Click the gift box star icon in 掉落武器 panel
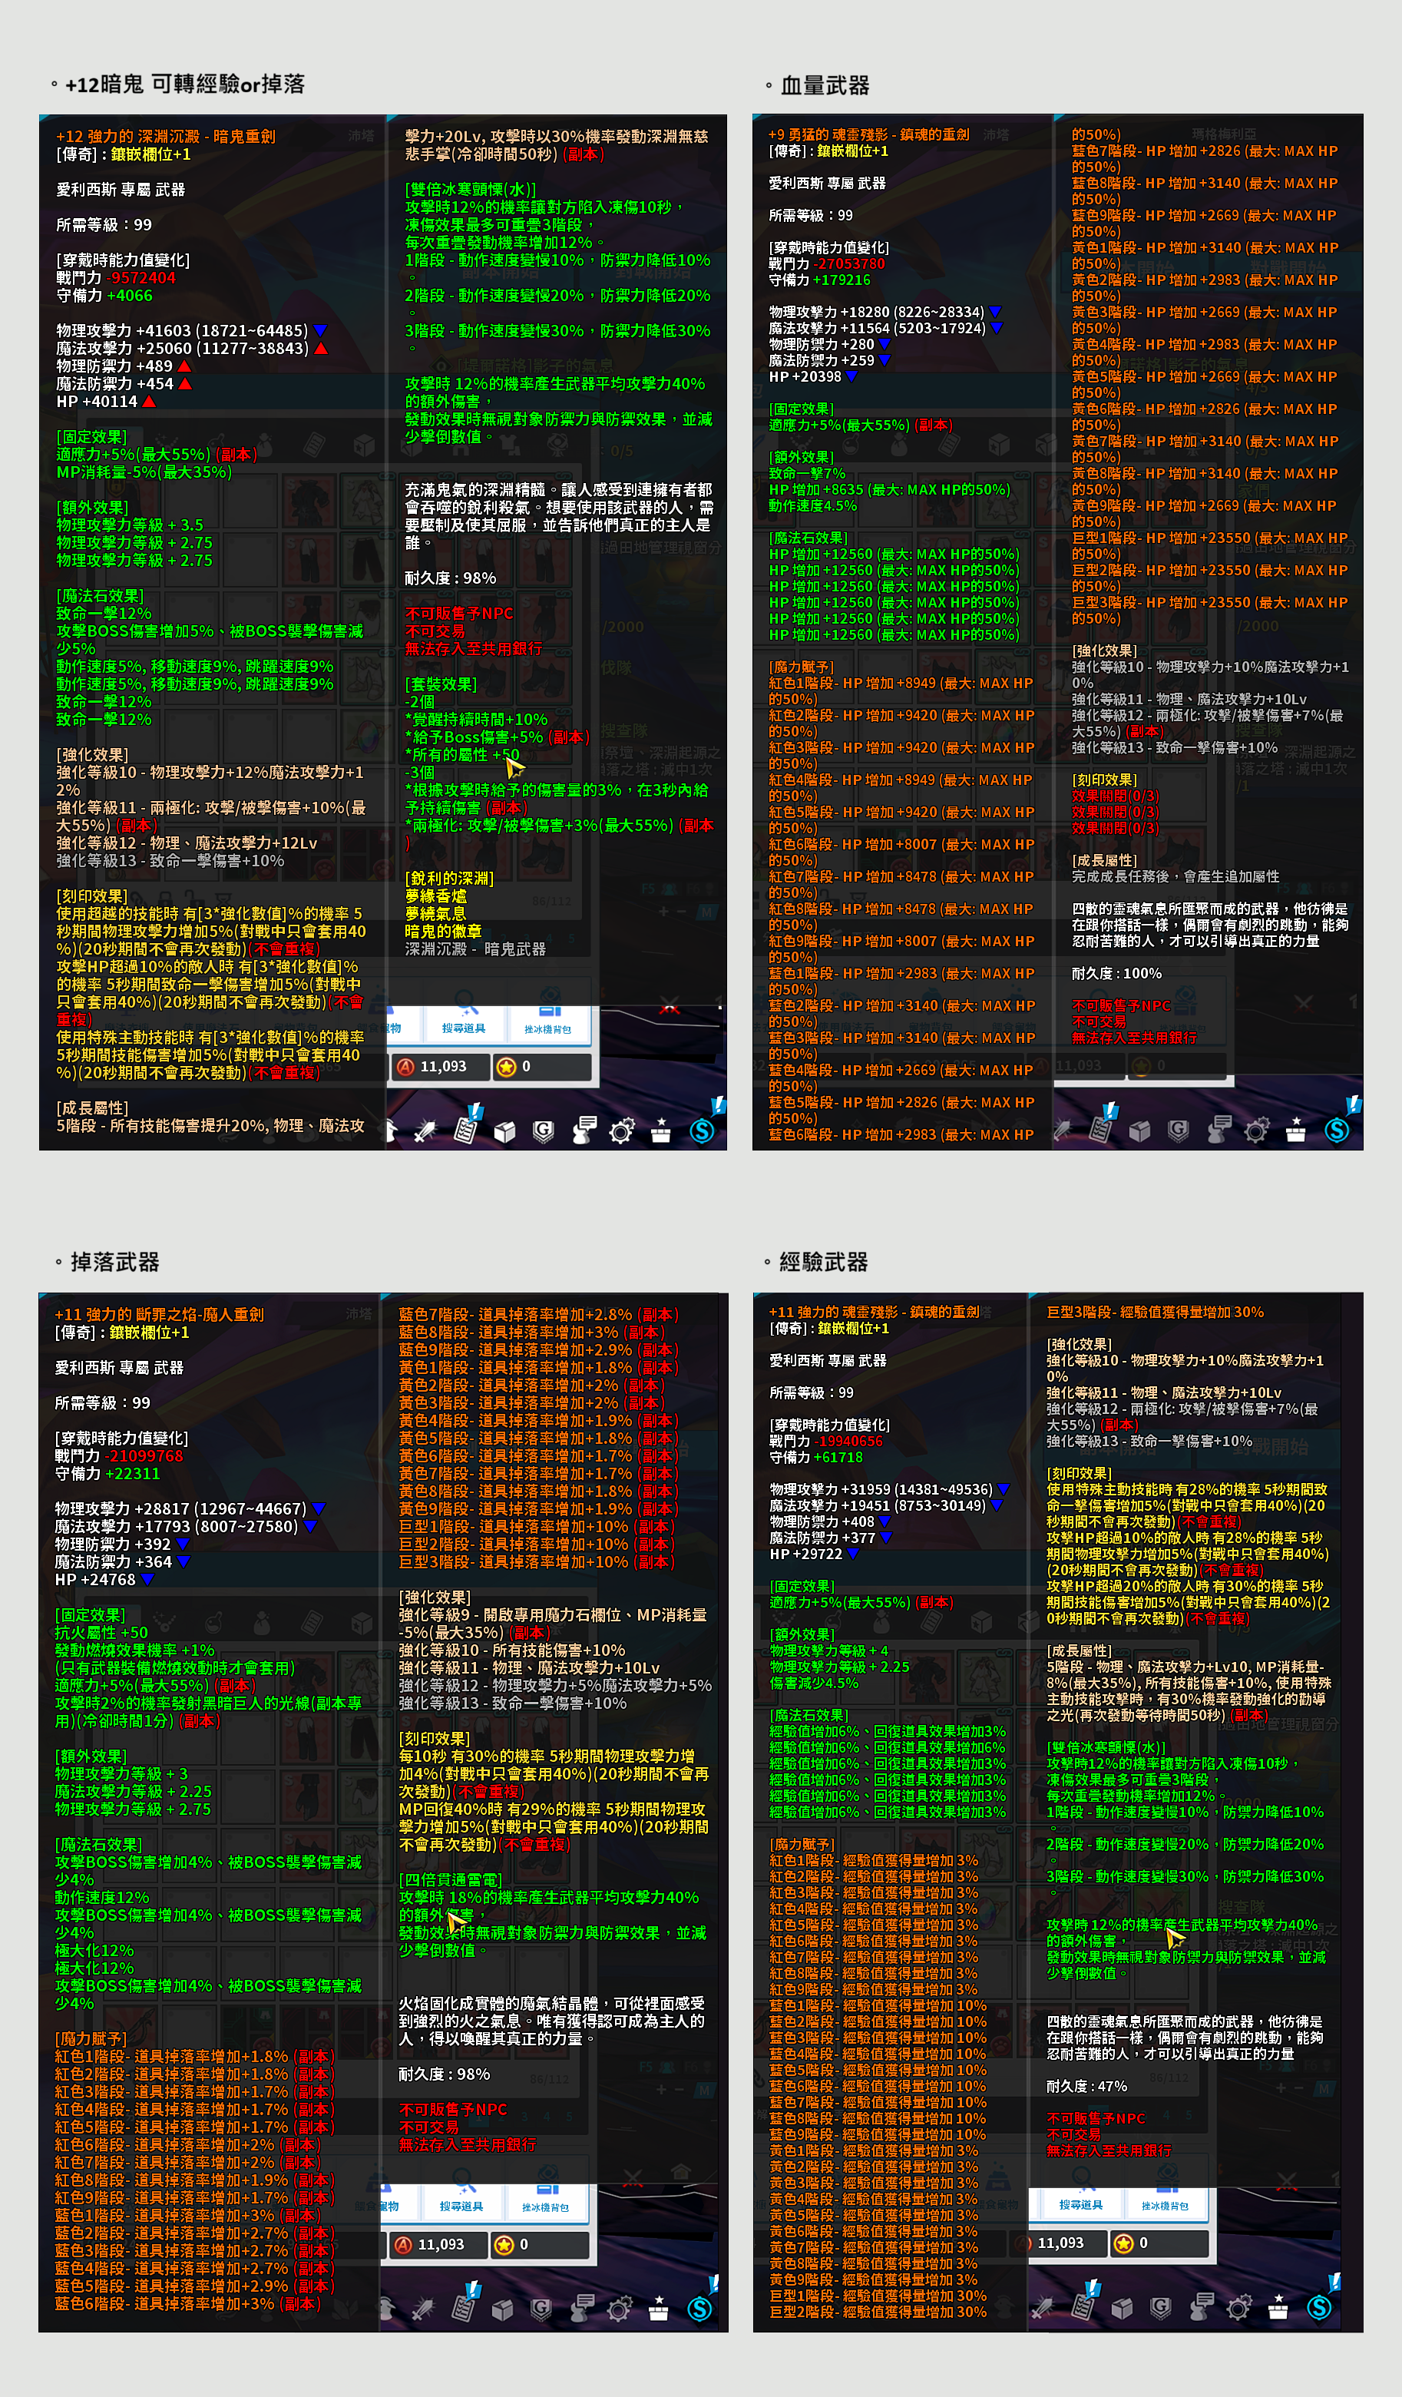The height and width of the screenshot is (2397, 1402). [658, 2309]
